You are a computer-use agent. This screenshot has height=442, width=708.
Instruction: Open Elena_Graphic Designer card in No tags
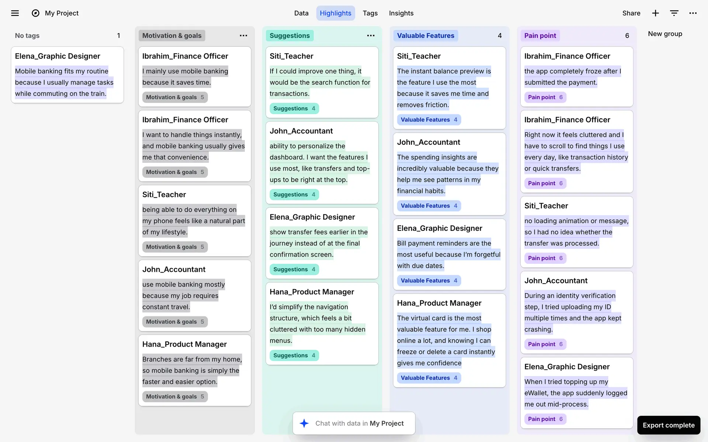point(67,75)
